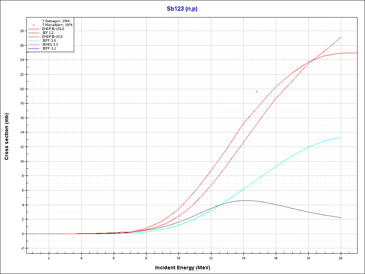Click the chart title Sb123 (n,p)

click(x=182, y=9)
